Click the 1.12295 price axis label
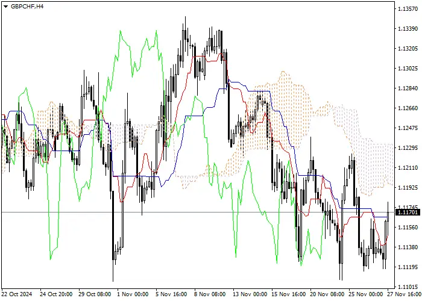Image resolution: width=422 pixels, height=301 pixels. (408, 148)
